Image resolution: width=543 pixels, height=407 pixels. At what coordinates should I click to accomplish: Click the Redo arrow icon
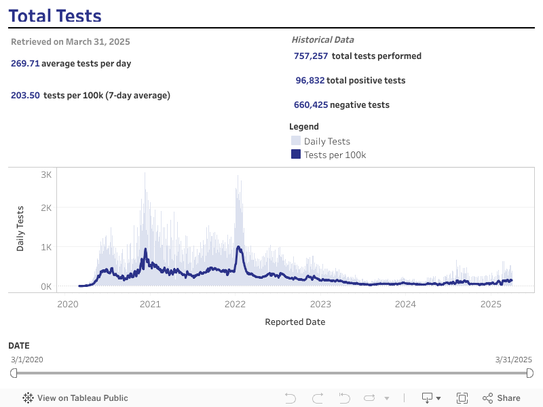tap(318, 398)
